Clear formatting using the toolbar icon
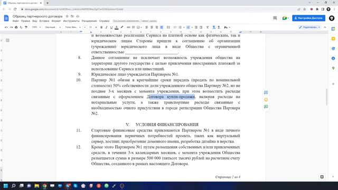338x190 pixels. tap(208, 27)
